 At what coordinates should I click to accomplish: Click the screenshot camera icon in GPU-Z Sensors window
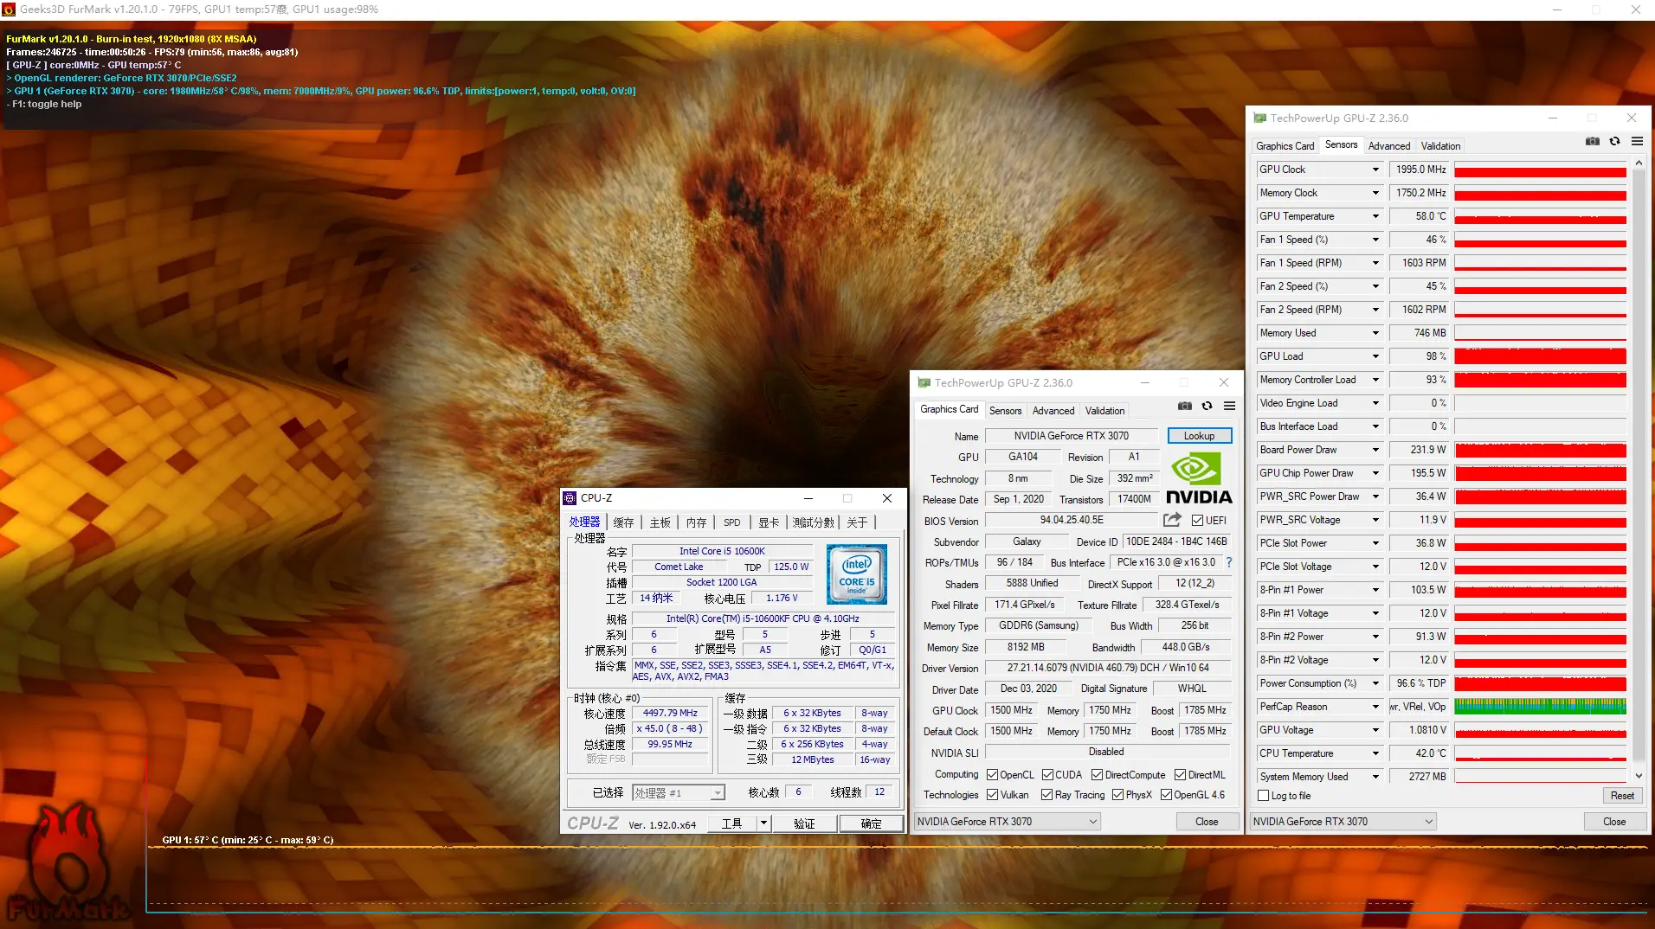tap(1592, 141)
